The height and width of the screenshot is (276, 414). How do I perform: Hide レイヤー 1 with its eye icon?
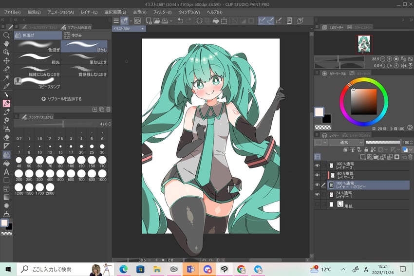(317, 195)
